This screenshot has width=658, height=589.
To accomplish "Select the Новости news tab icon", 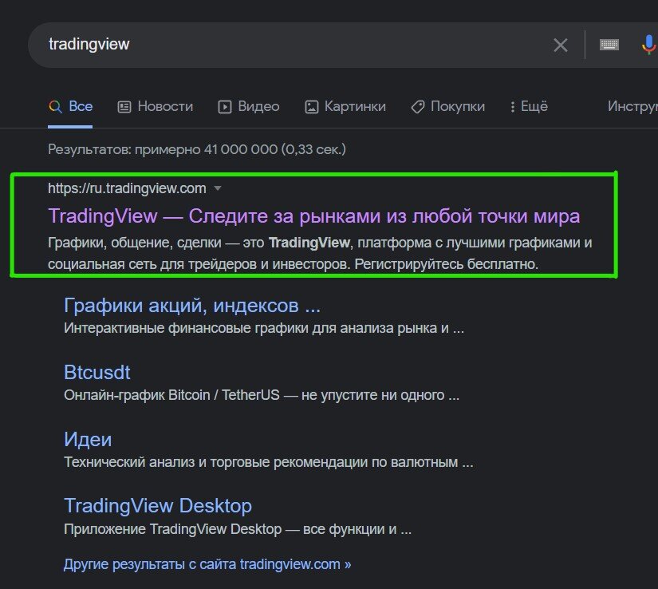I will click(124, 105).
